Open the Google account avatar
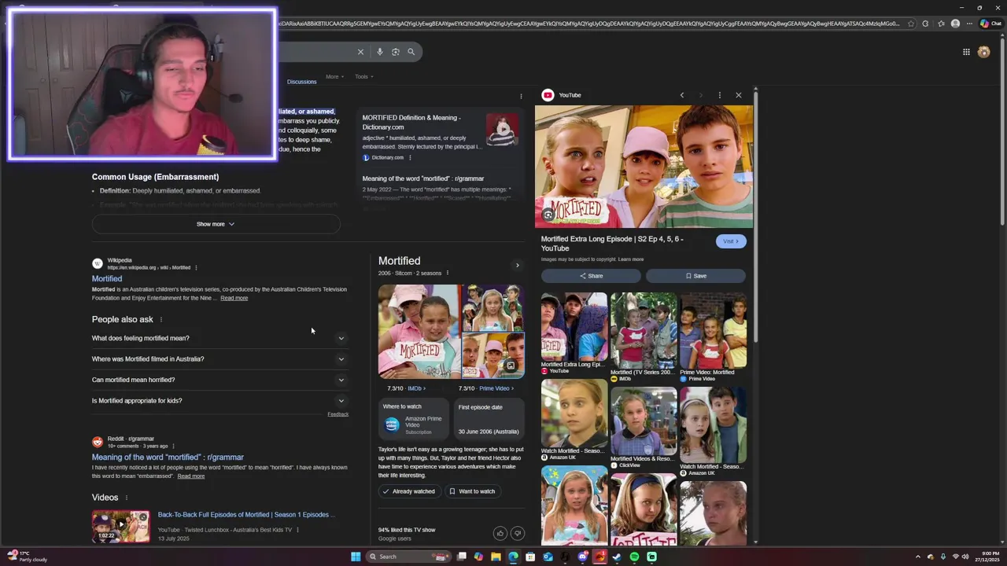The height and width of the screenshot is (566, 1007). coord(983,52)
